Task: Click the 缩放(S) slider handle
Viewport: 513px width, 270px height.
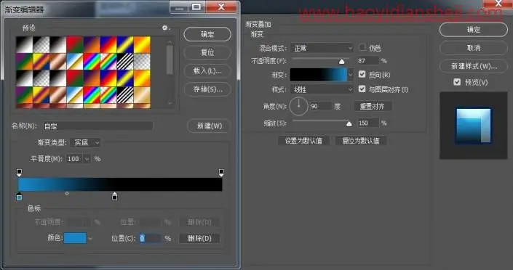Action: tap(349, 123)
